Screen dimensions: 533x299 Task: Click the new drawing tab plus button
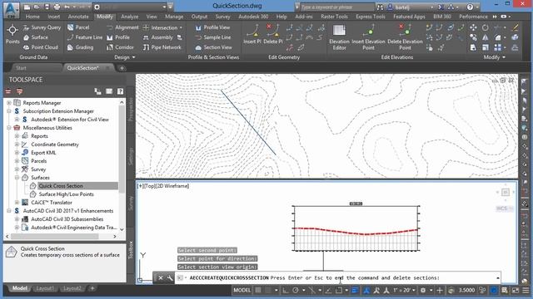point(122,68)
